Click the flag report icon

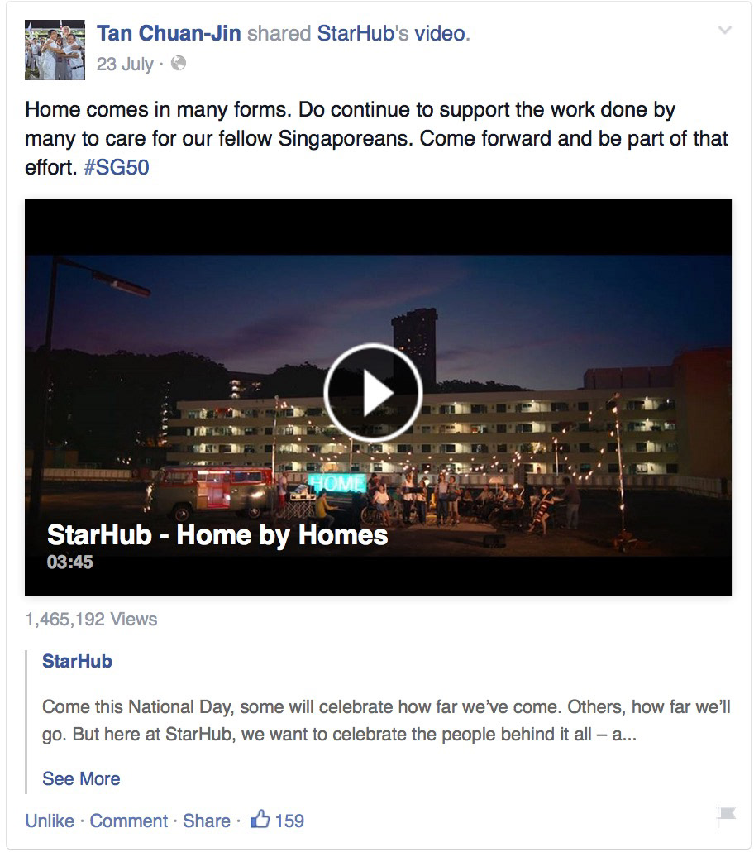[726, 815]
